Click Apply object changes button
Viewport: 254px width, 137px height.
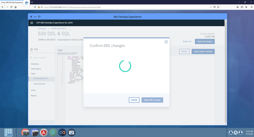[203, 51]
